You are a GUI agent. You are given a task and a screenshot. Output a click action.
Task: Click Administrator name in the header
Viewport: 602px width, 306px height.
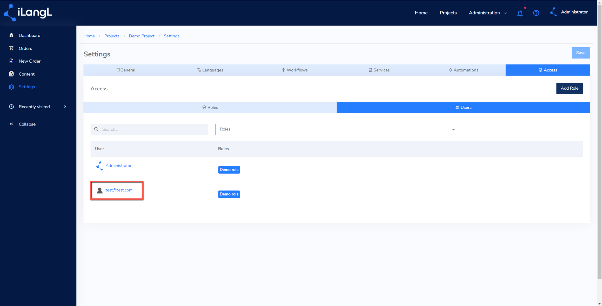click(x=574, y=12)
